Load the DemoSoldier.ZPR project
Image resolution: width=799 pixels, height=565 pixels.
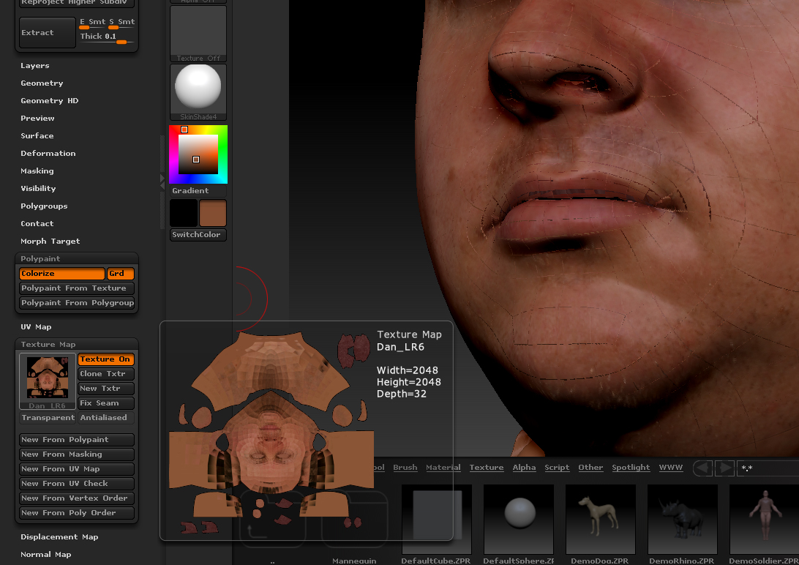[764, 519]
